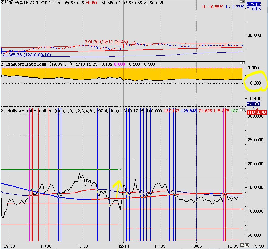The height and width of the screenshot is (249, 268).
Task: Click the red 137.157 value in lower header
Action: 171,111
